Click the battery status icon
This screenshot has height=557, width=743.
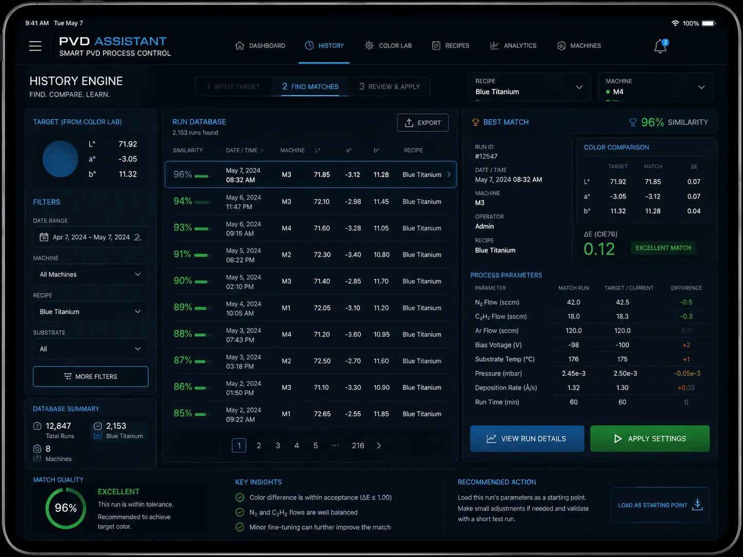tap(709, 24)
